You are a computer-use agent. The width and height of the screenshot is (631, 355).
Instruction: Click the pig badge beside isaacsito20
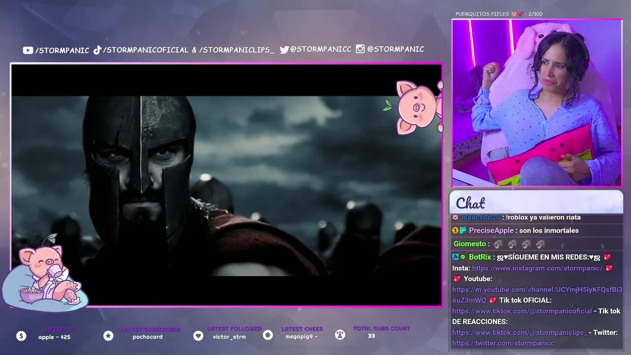[456, 217]
